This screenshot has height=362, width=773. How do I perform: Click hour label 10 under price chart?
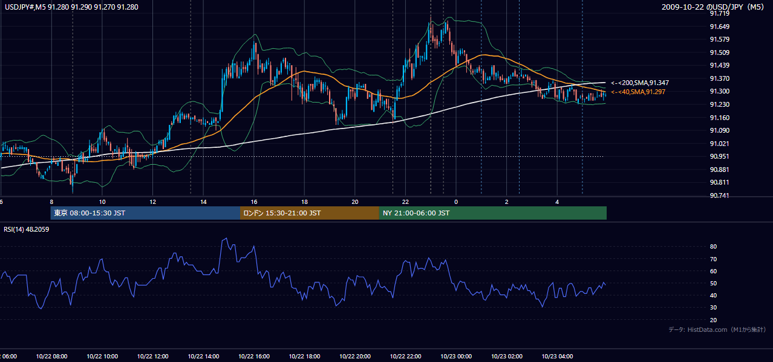pos(102,202)
